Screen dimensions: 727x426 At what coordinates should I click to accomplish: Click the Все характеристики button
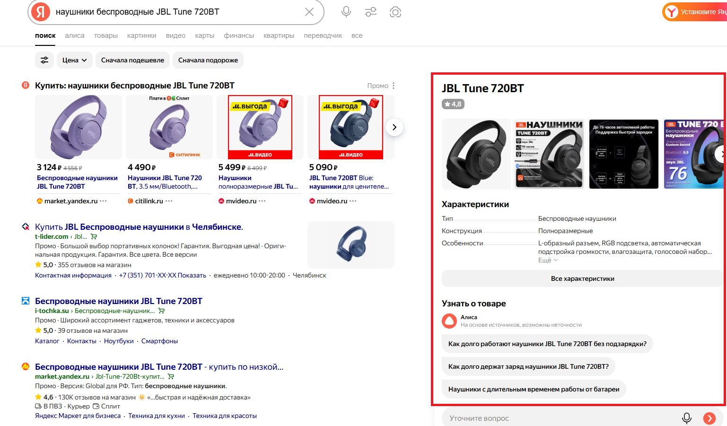click(582, 278)
